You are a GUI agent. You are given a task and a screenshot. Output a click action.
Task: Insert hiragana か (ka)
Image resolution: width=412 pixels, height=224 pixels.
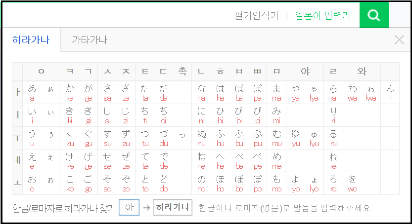click(x=70, y=92)
